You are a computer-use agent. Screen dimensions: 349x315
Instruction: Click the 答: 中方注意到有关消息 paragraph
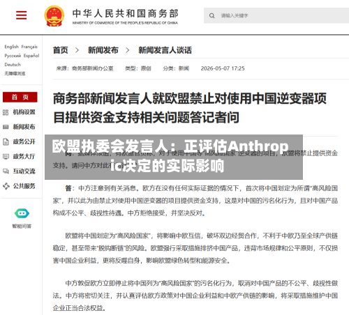(x=195, y=201)
